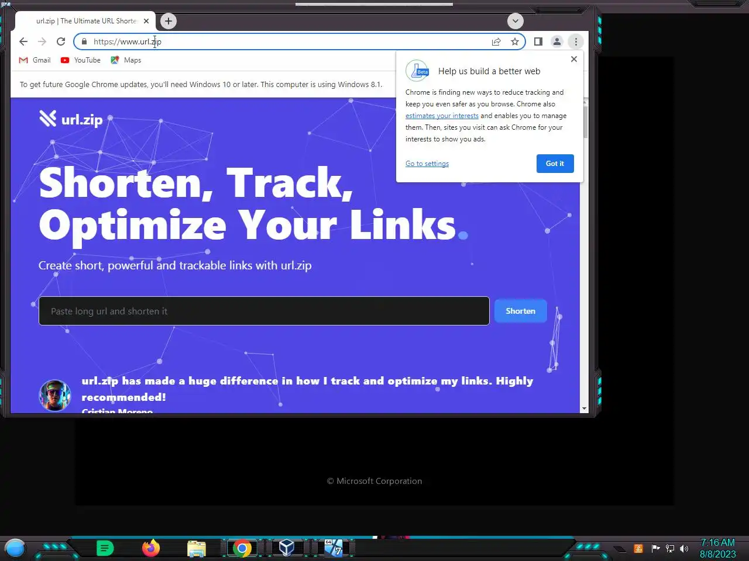Screen dimensions: 749x561
Task: Click the network tray icon
Action: click(x=670, y=548)
